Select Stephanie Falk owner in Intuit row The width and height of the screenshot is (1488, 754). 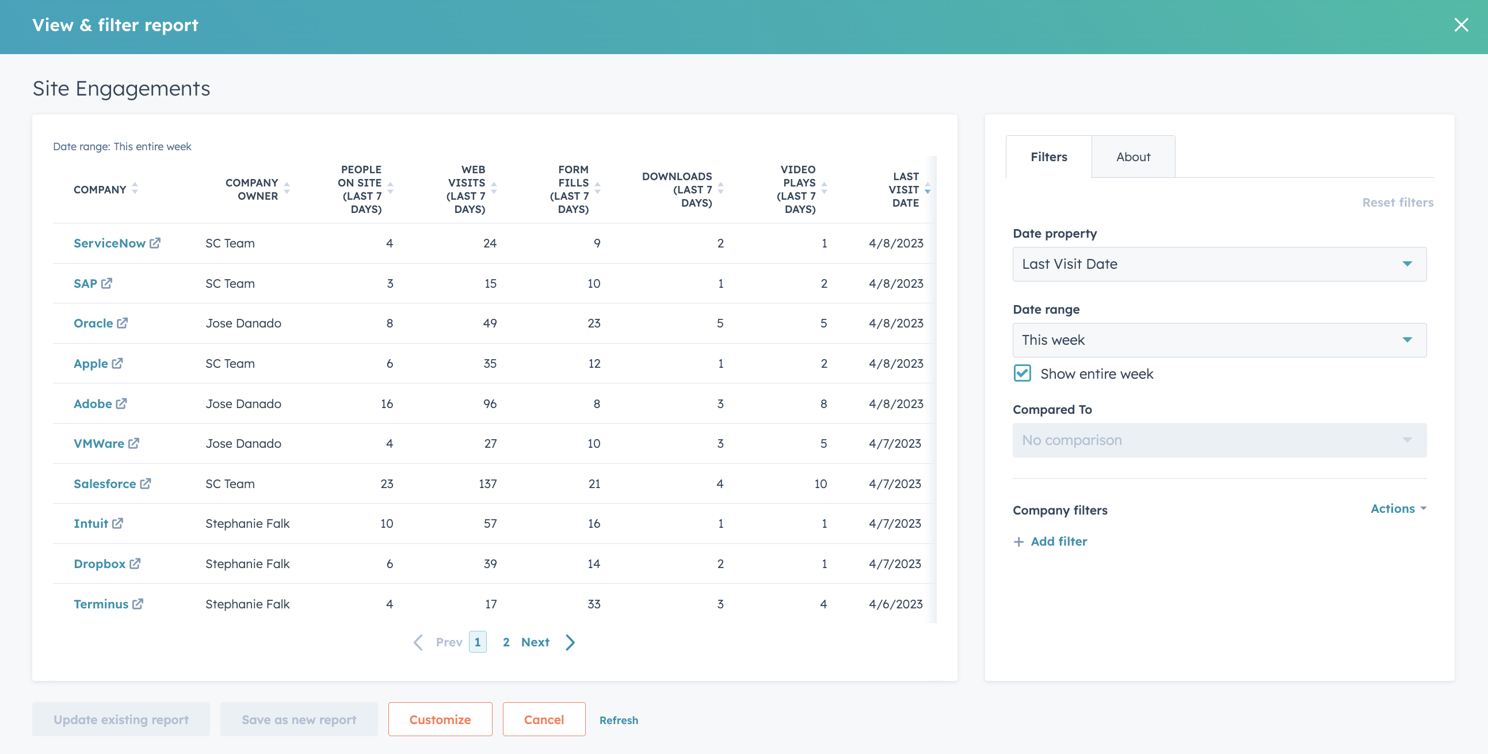click(247, 523)
